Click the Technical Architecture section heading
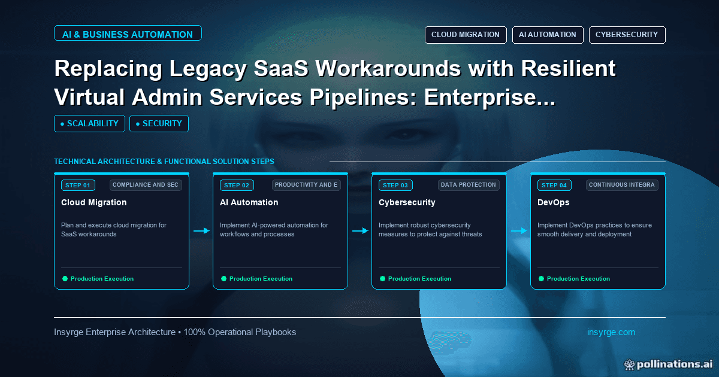The image size is (719, 377). click(164, 162)
